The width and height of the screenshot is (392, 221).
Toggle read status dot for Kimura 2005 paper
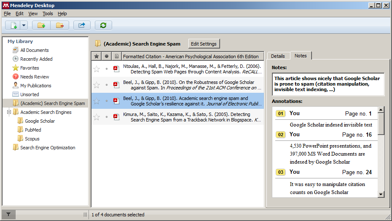[x=107, y=117]
